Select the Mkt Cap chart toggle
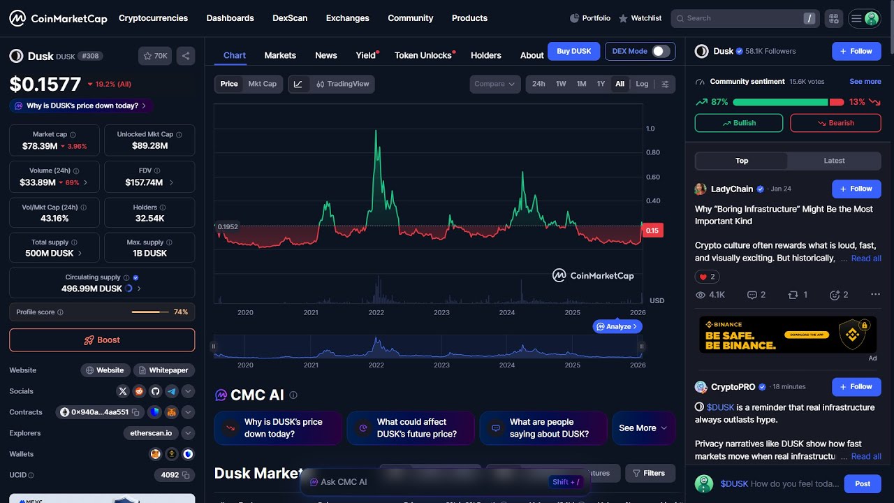The image size is (894, 503). tap(263, 84)
